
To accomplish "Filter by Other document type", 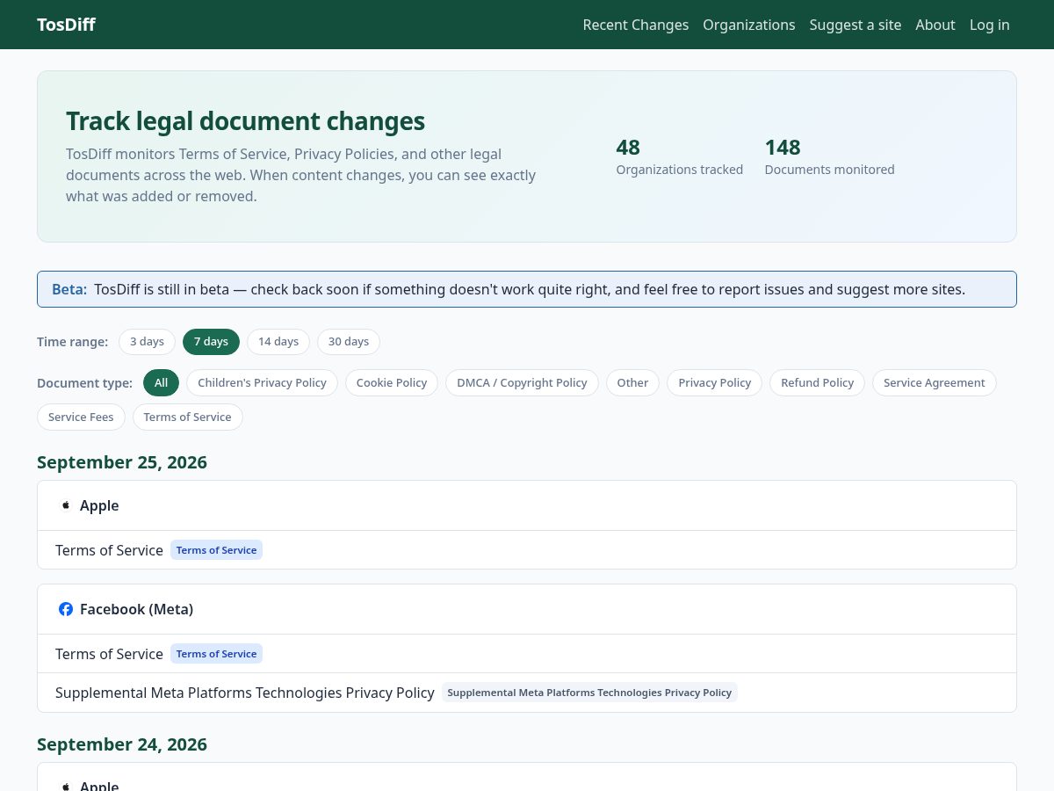I will 632,383.
